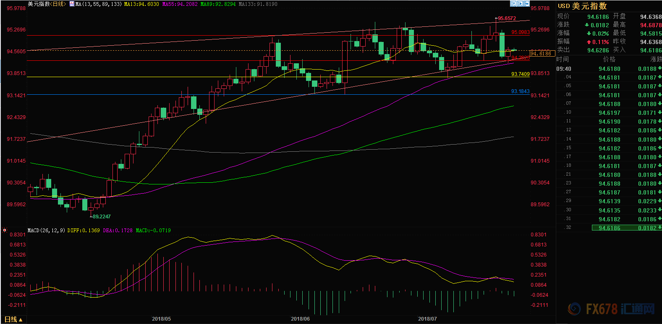
Task: Select the yellow MA13:94.6030 legend value
Action: (x=141, y=4)
